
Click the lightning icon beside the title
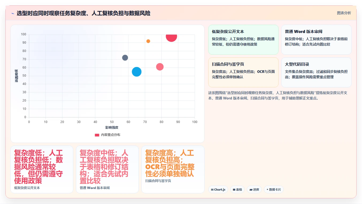(13, 13)
